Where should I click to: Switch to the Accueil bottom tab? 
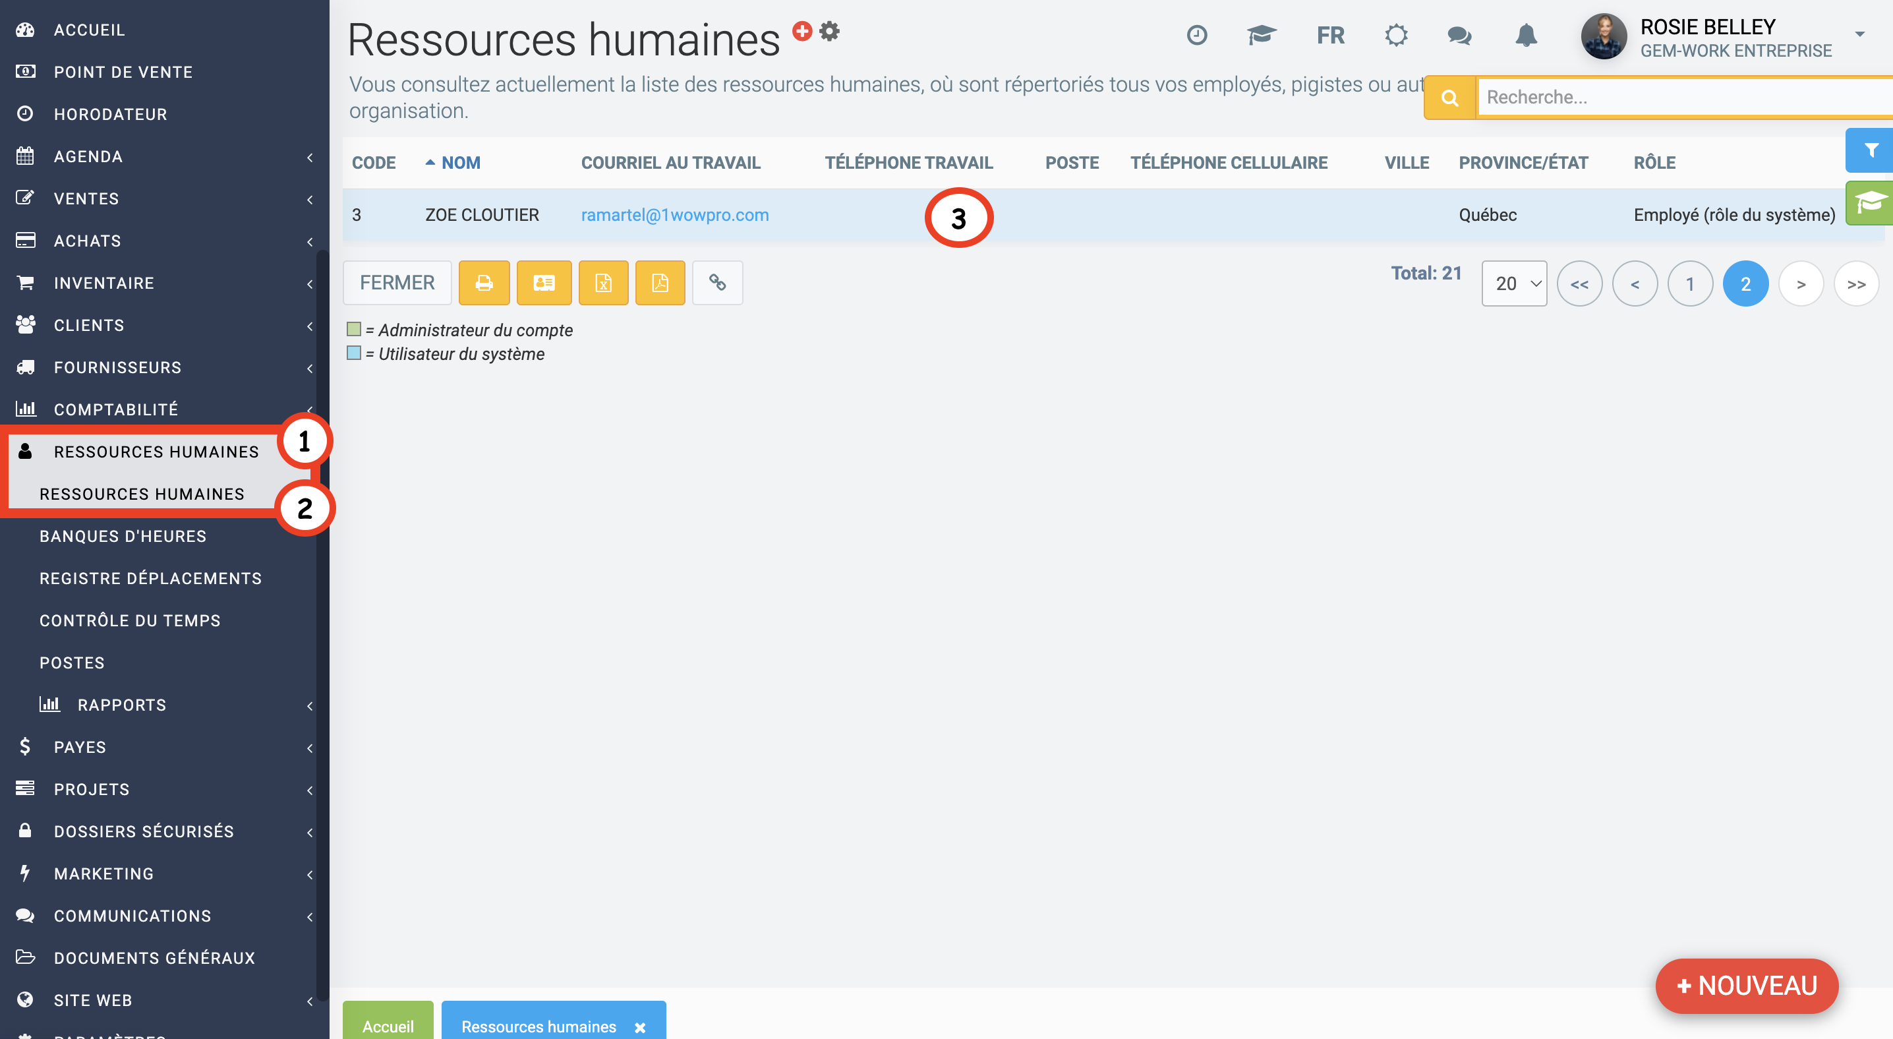388,1025
